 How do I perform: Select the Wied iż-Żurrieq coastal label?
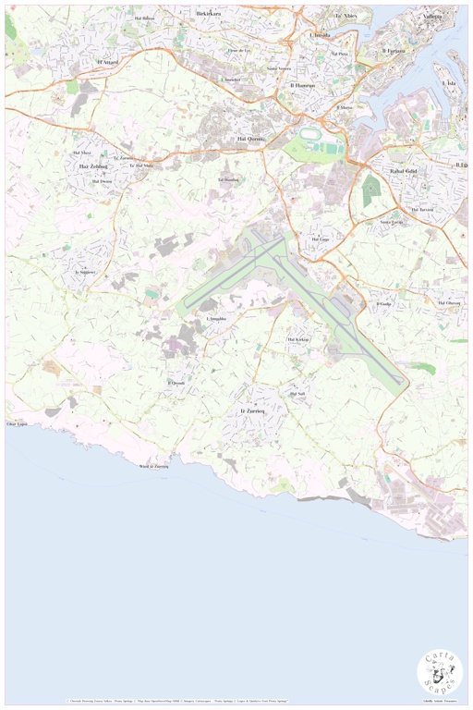coord(153,466)
